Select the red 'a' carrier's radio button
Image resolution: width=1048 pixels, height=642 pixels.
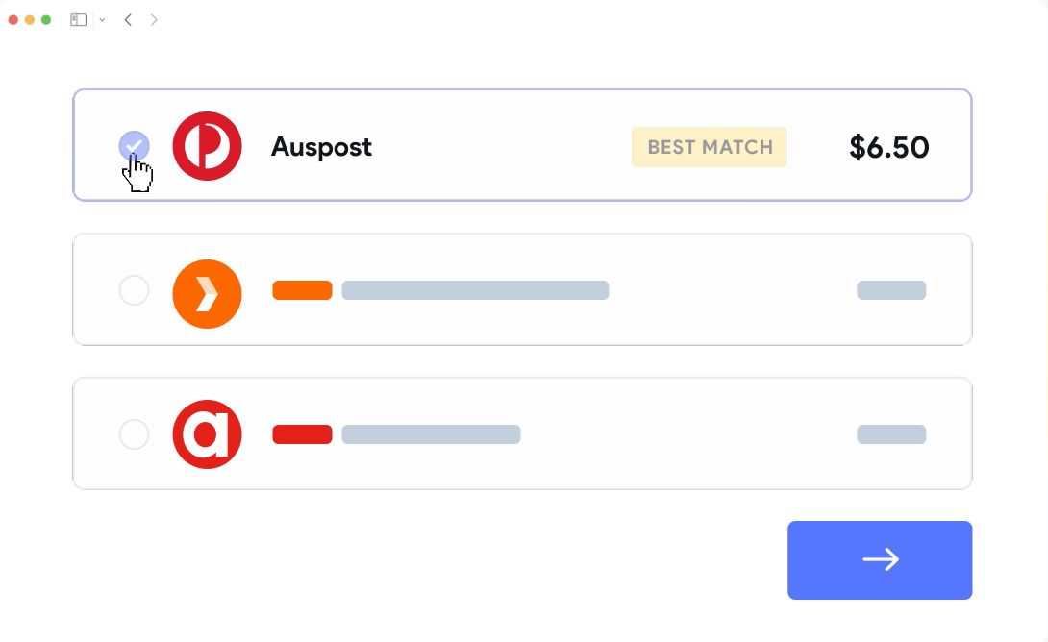[134, 434]
